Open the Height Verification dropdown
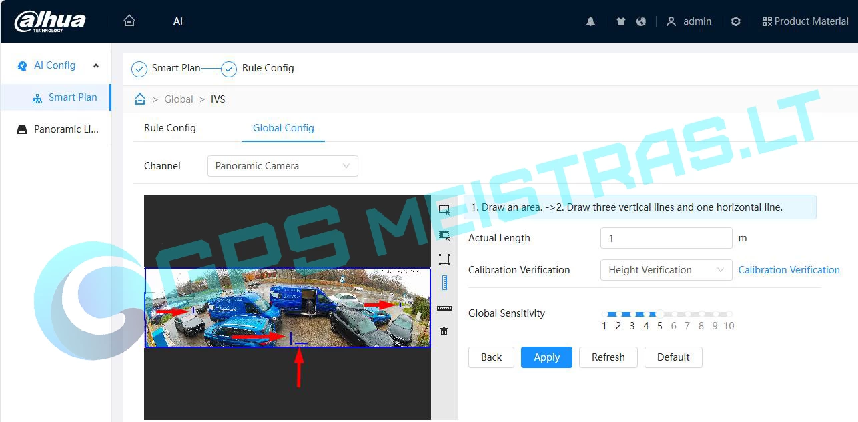Image resolution: width=858 pixels, height=422 pixels. (x=667, y=270)
